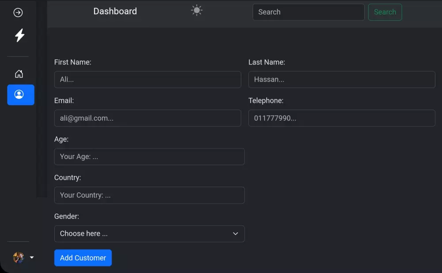Focus the Country input field

[x=149, y=195]
